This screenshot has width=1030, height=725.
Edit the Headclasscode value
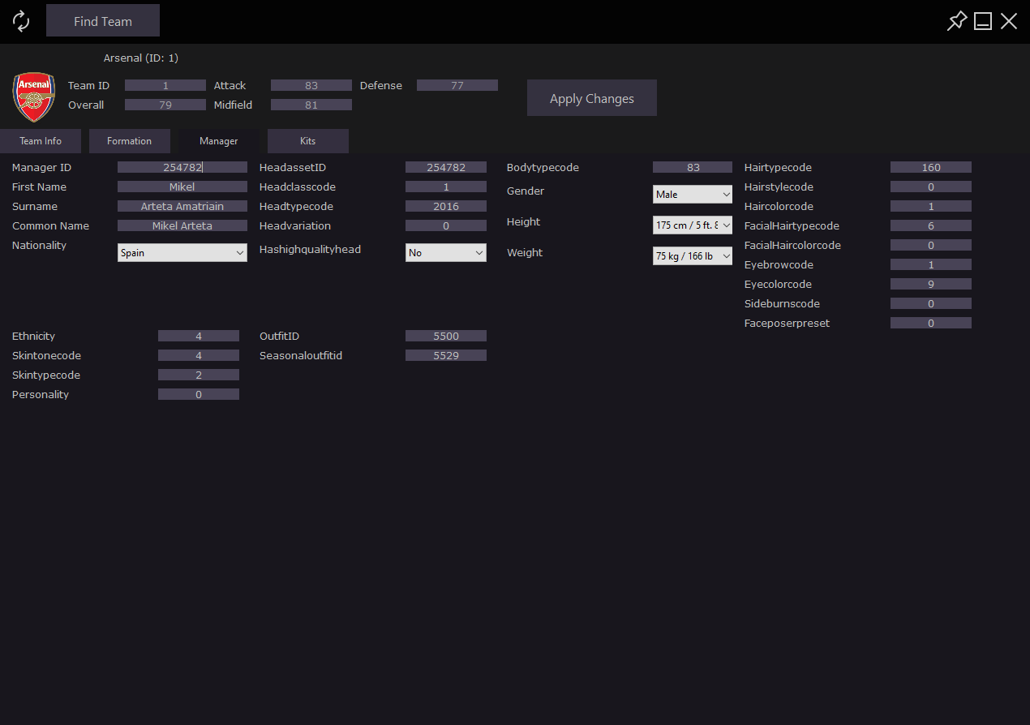click(x=446, y=187)
